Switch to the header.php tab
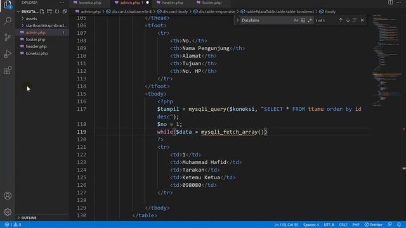The image size is (406, 228). click(172, 3)
